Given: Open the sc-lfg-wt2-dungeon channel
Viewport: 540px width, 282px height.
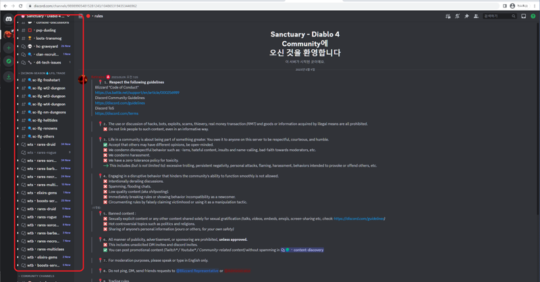Looking at the screenshot, I should coord(45,88).
